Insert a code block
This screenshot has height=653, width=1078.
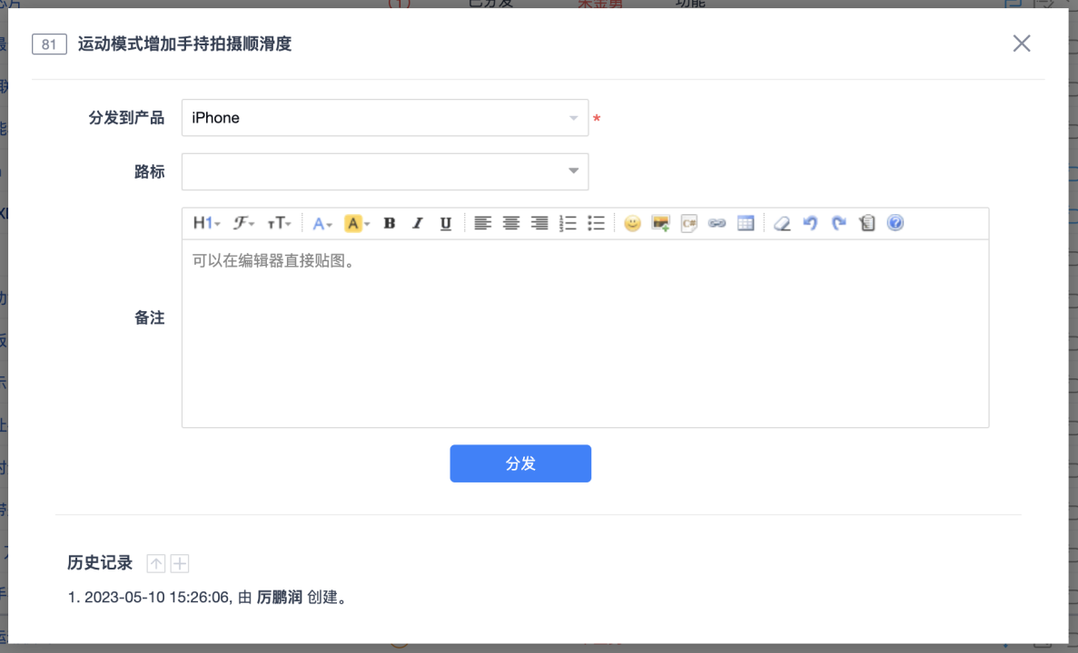point(688,223)
